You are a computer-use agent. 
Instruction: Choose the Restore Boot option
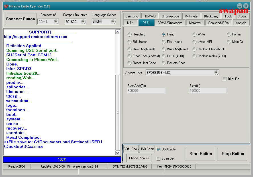point(164,63)
